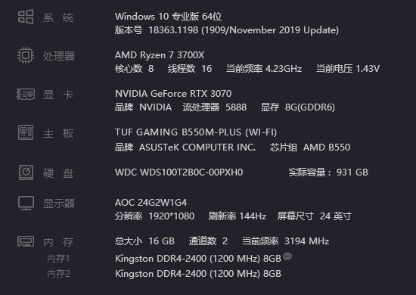Screen dimensions: 416x295
Task: Click the motherboard (主板) icon
Action: click(x=26, y=132)
